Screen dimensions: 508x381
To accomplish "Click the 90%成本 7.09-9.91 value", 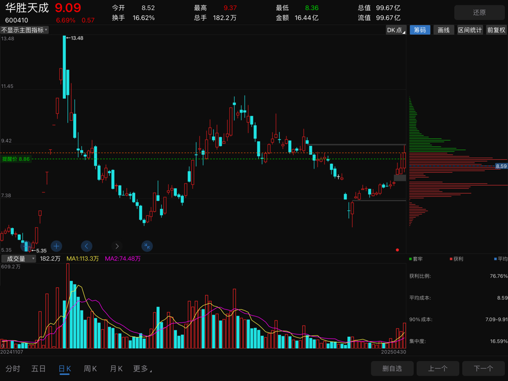I will click(x=496, y=319).
